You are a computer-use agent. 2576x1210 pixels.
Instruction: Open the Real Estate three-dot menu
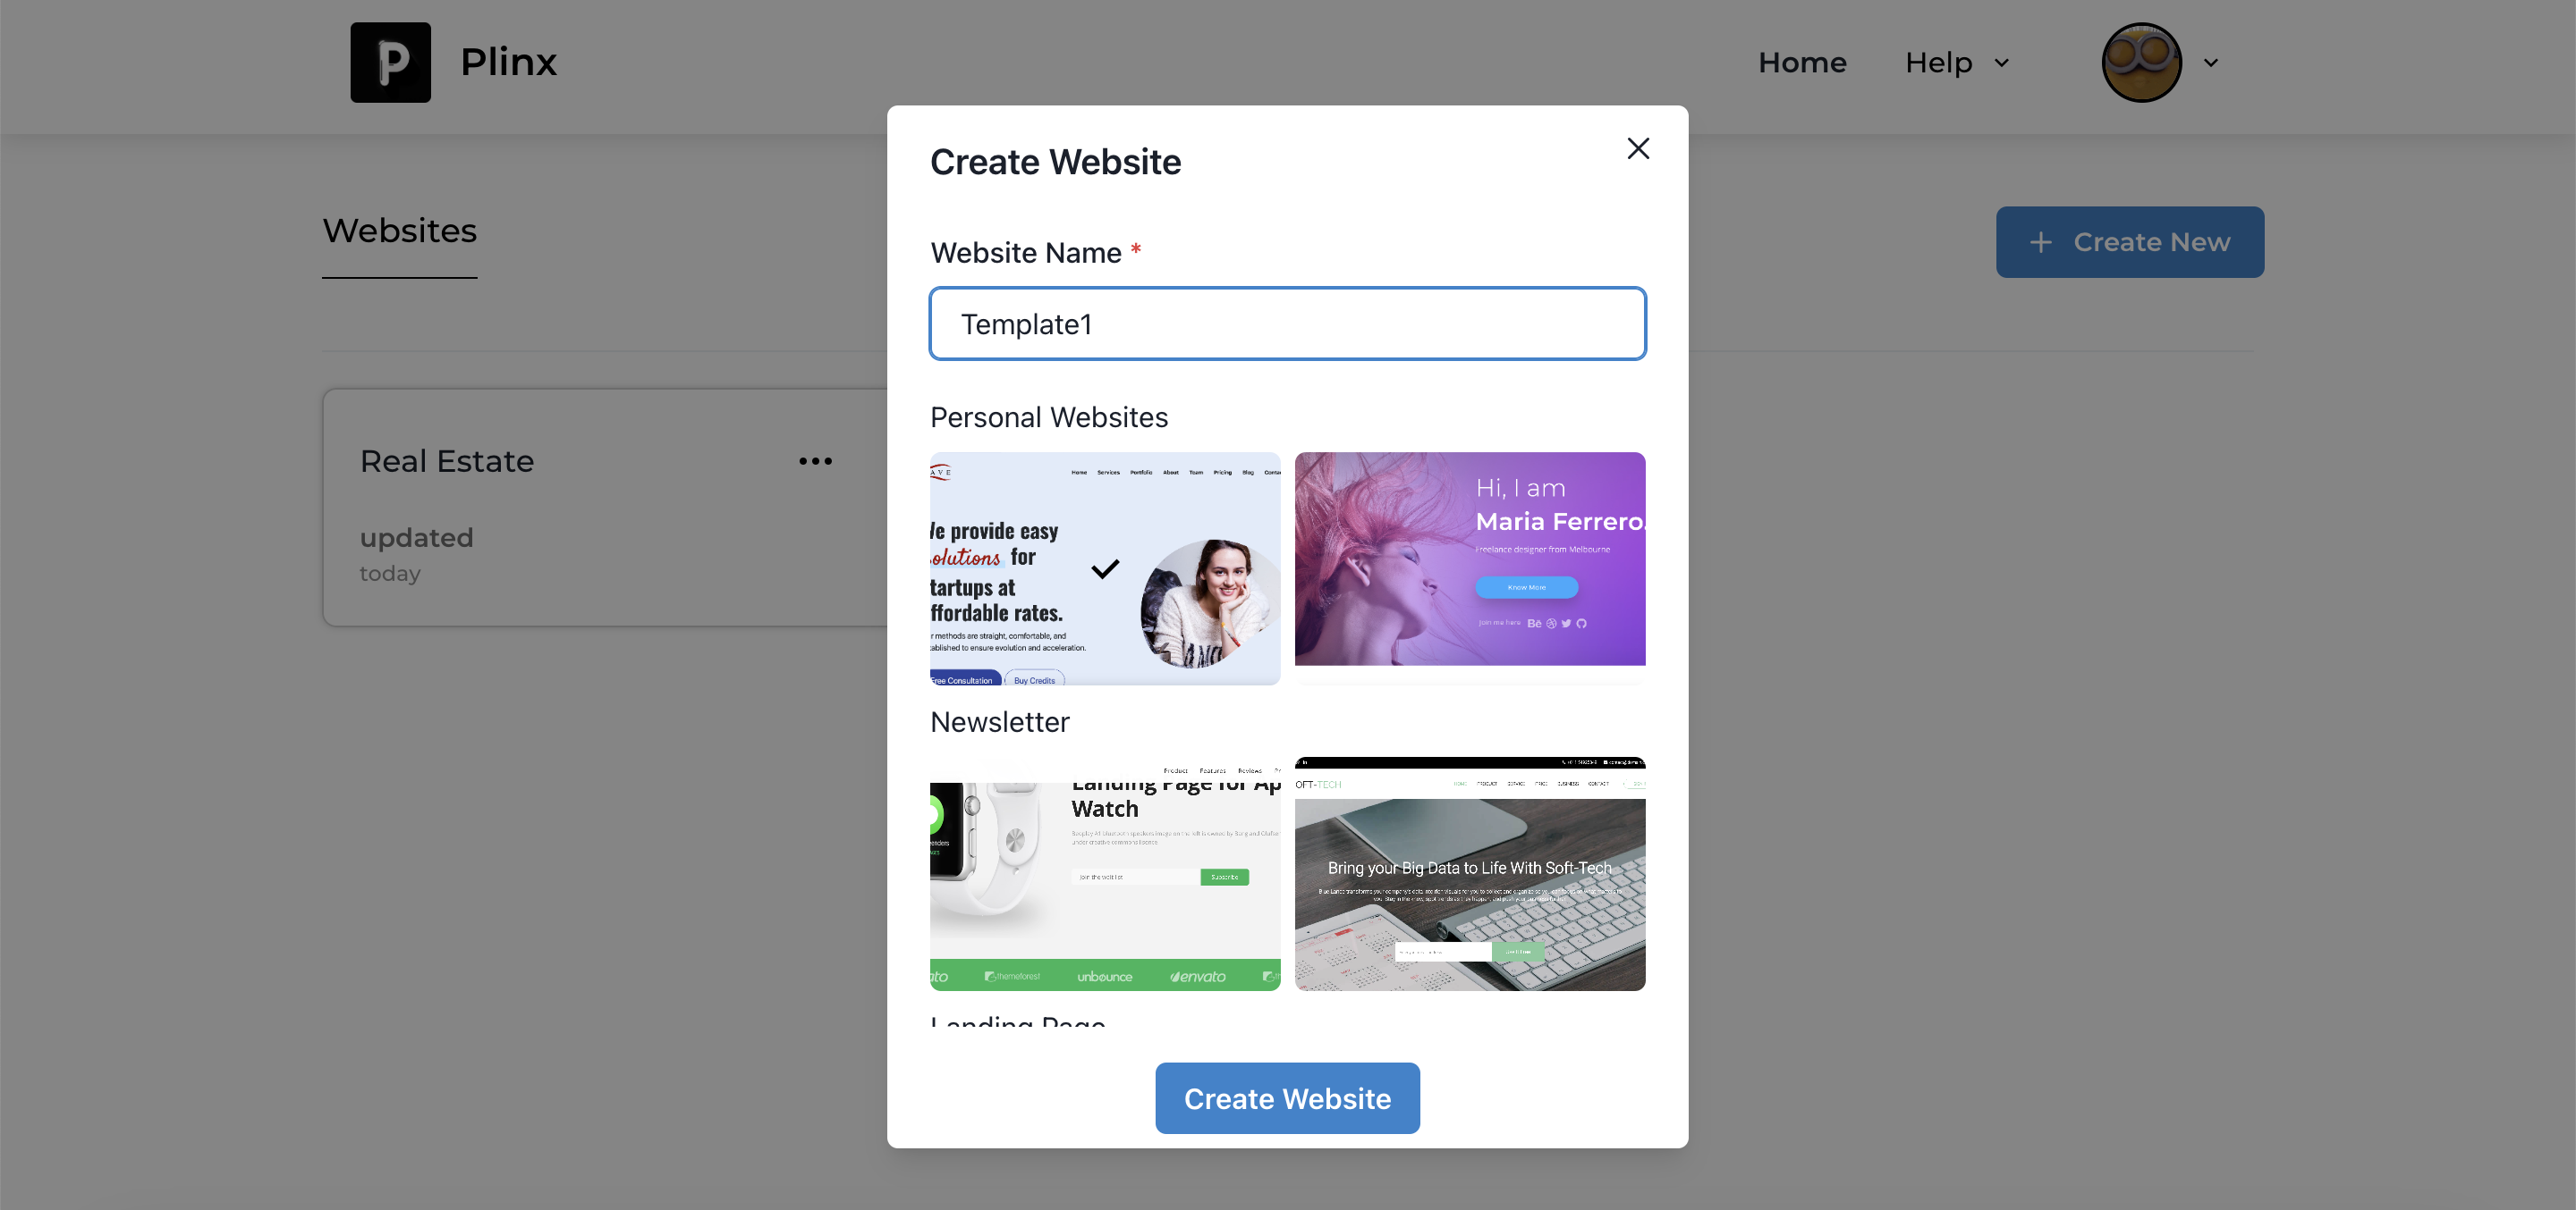pos(815,460)
